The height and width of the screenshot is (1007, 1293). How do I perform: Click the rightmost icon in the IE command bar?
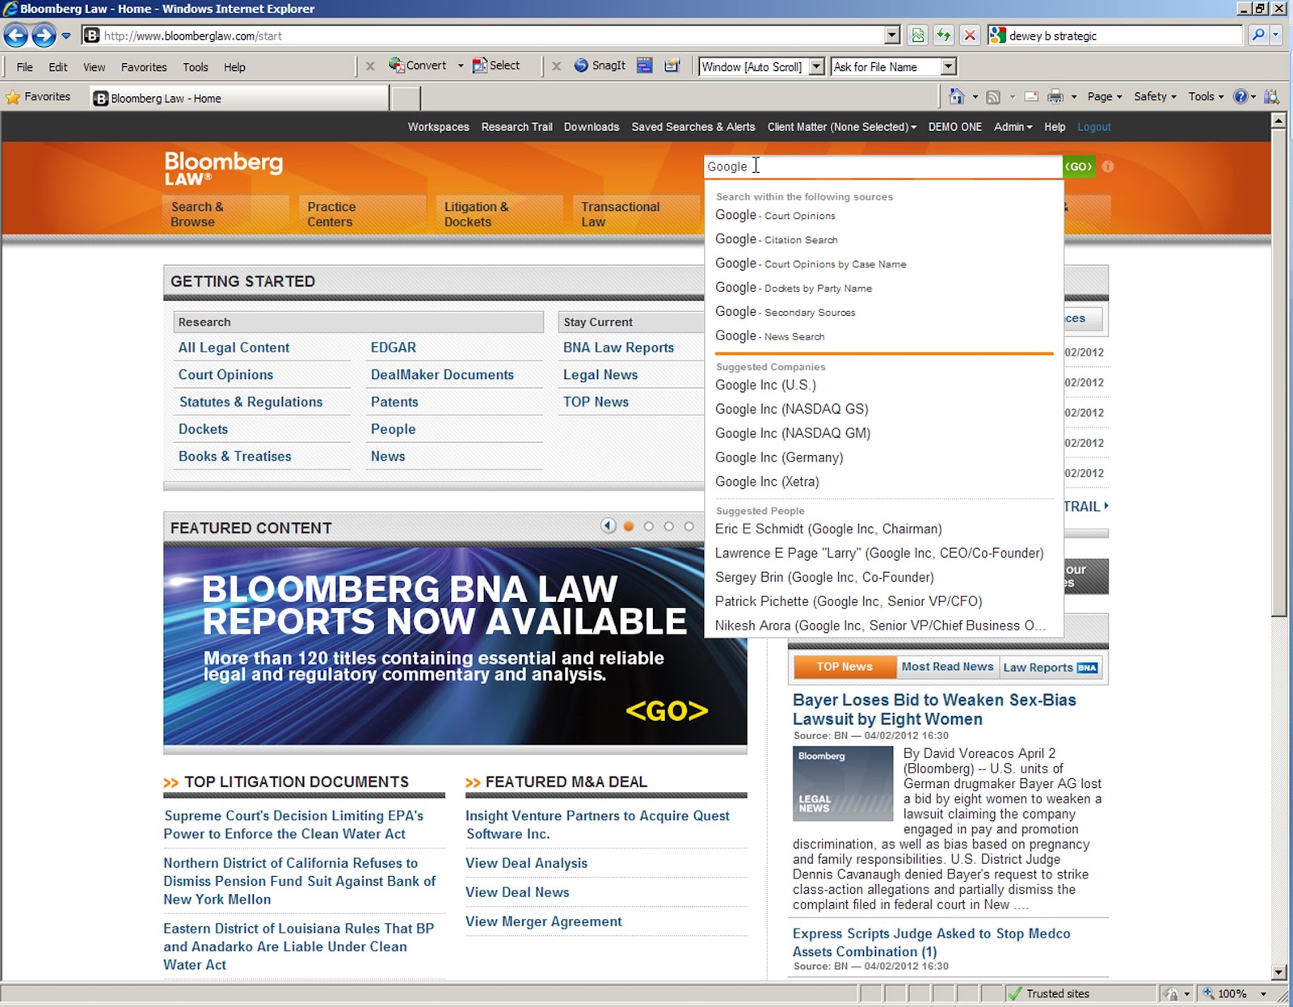1271,97
